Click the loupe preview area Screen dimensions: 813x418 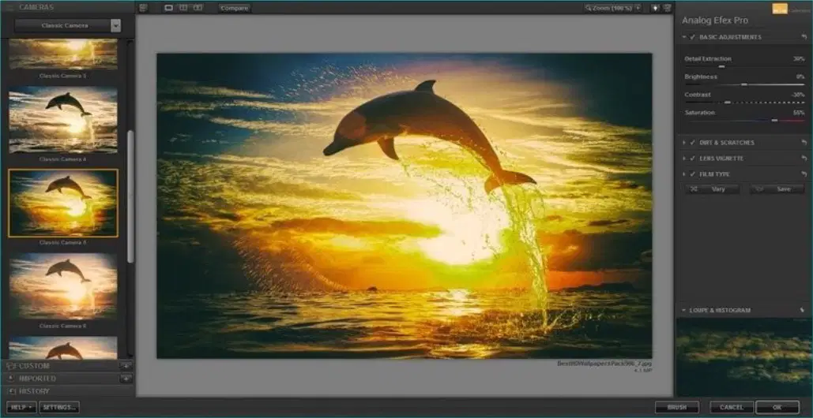click(x=744, y=357)
